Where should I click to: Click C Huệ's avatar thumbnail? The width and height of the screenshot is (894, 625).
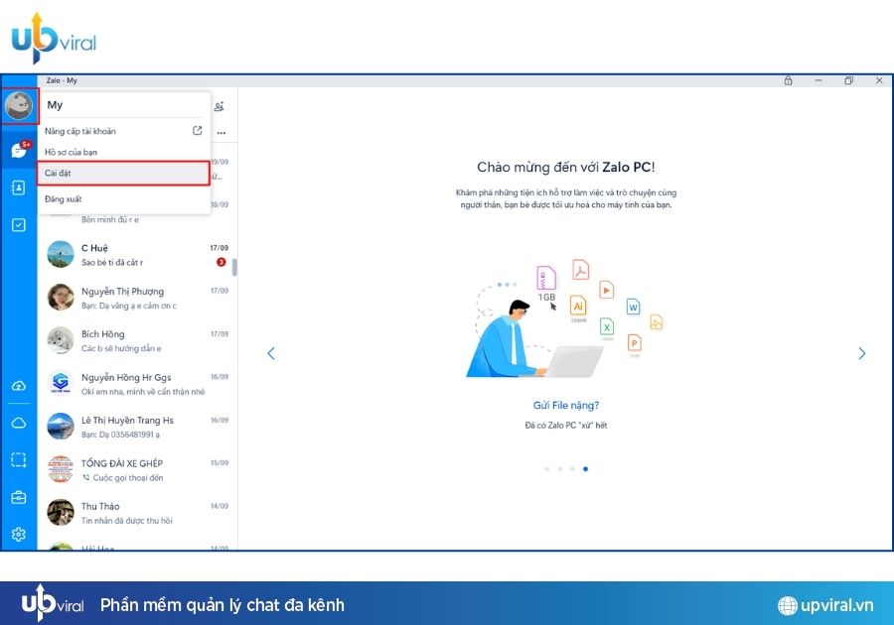coord(61,254)
